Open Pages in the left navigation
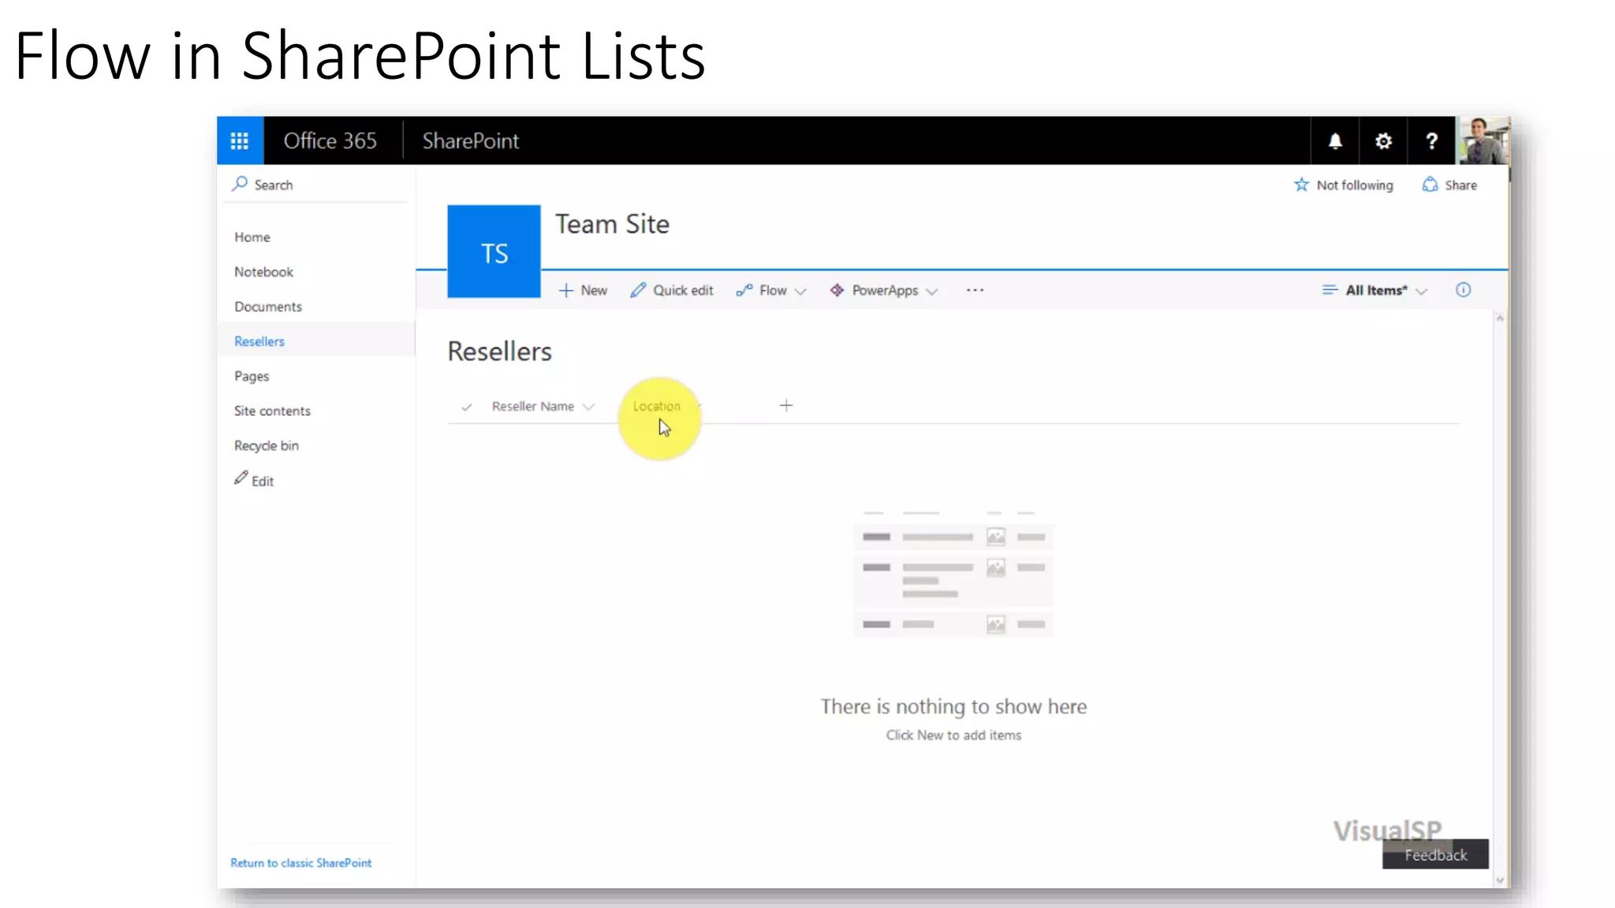 pos(252,377)
